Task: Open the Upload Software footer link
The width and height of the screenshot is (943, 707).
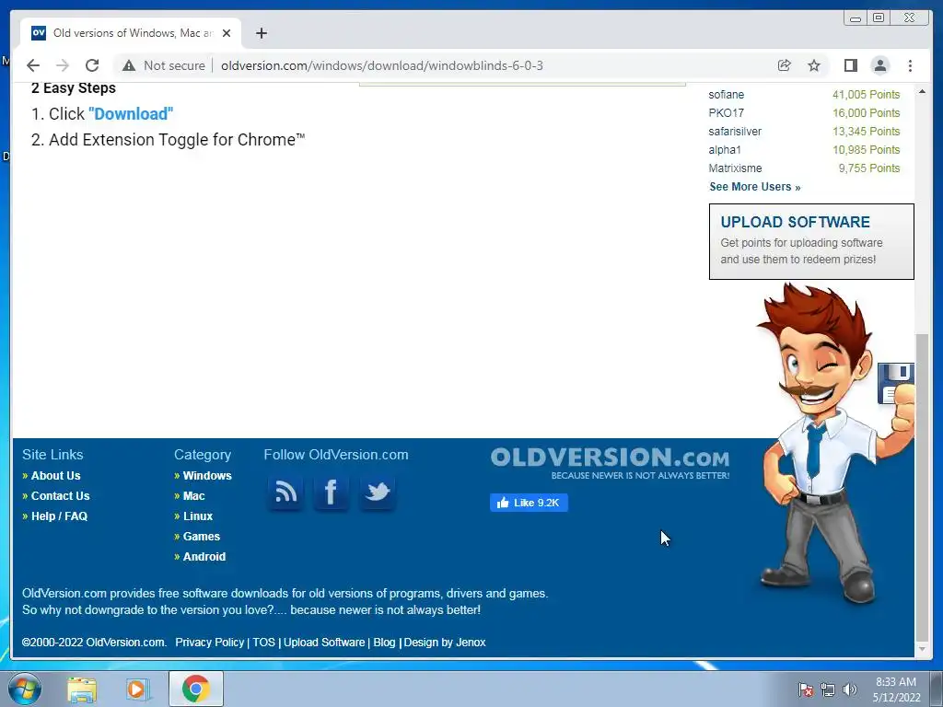Action: coord(324,642)
